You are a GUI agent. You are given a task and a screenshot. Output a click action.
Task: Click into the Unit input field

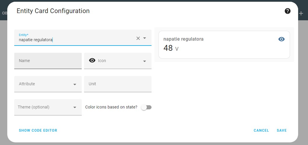point(118,84)
